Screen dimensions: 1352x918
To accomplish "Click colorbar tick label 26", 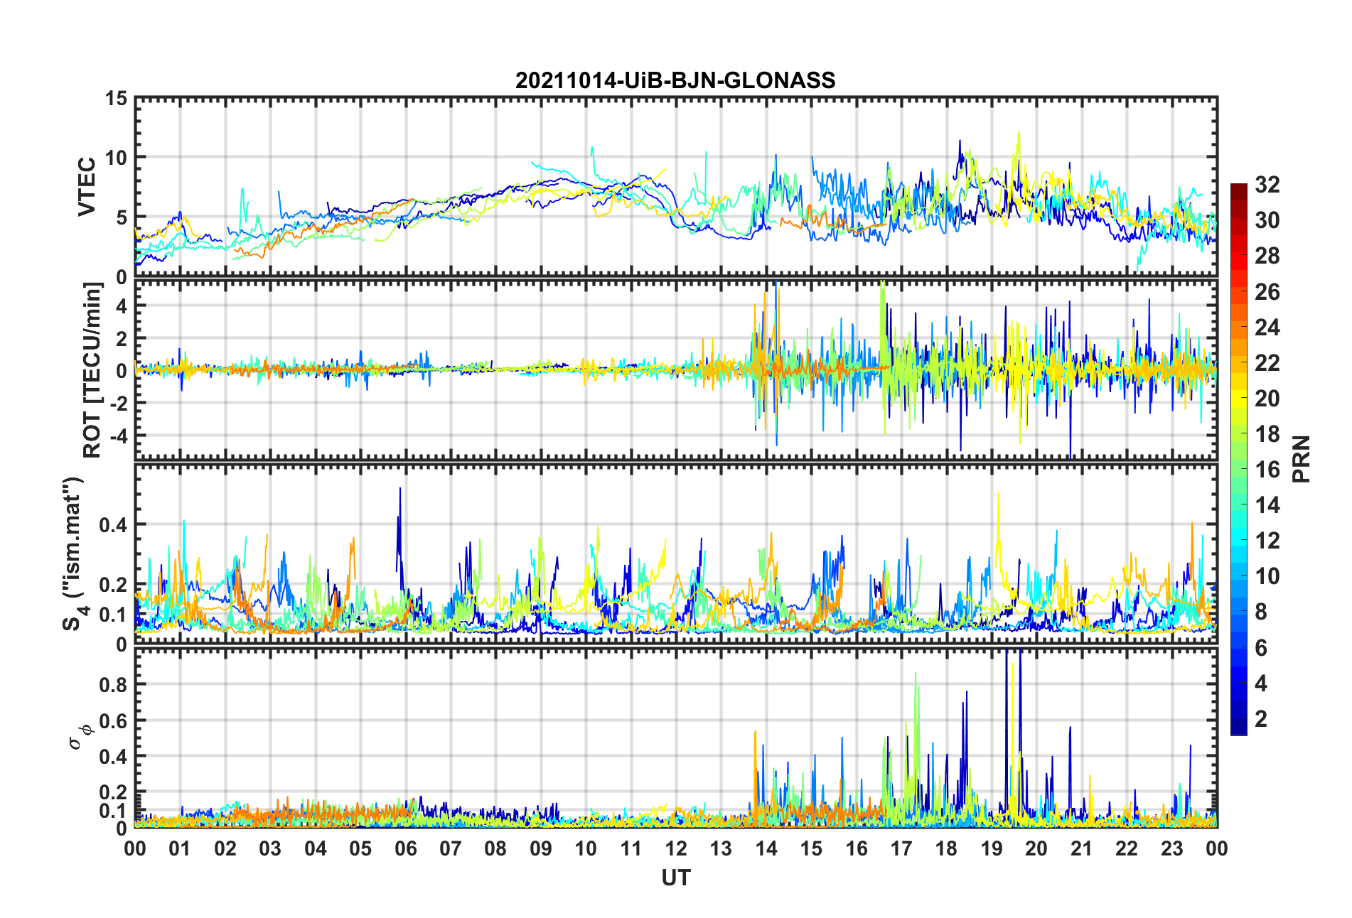I will (x=1267, y=292).
